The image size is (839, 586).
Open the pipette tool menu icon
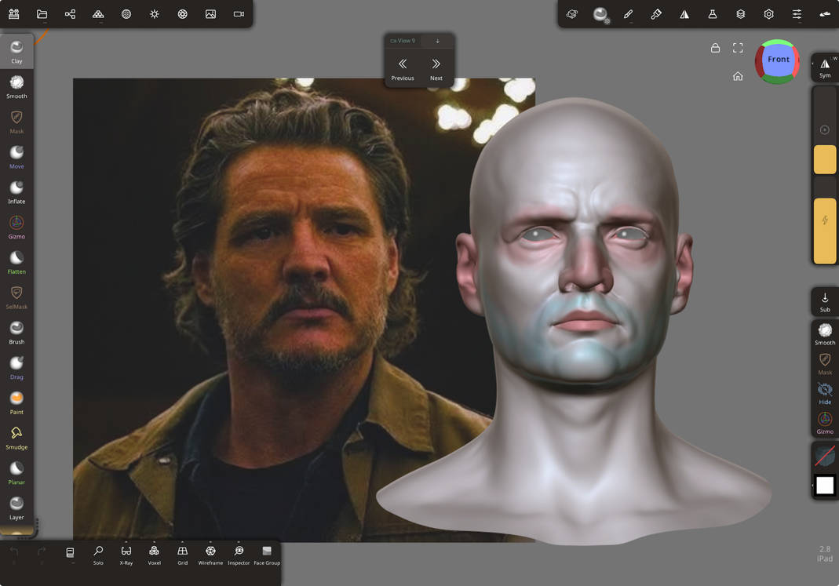click(656, 14)
